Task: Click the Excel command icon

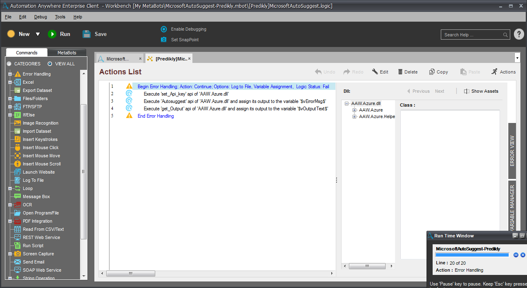Action: pyautogui.click(x=18, y=82)
